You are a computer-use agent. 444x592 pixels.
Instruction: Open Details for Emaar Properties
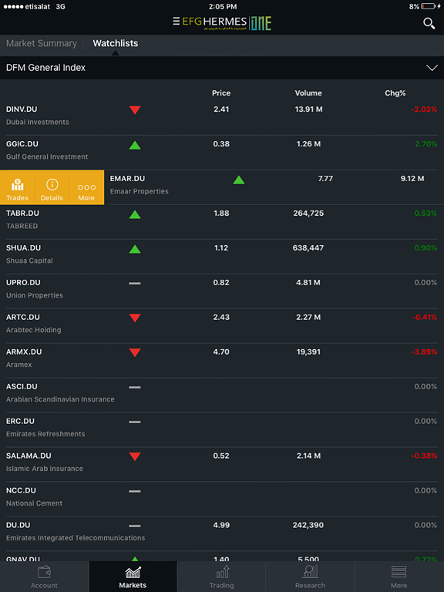52,187
